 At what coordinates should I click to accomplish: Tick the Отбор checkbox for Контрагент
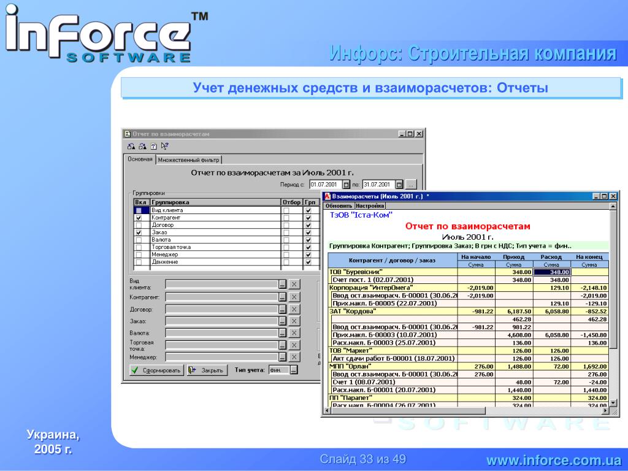286,218
